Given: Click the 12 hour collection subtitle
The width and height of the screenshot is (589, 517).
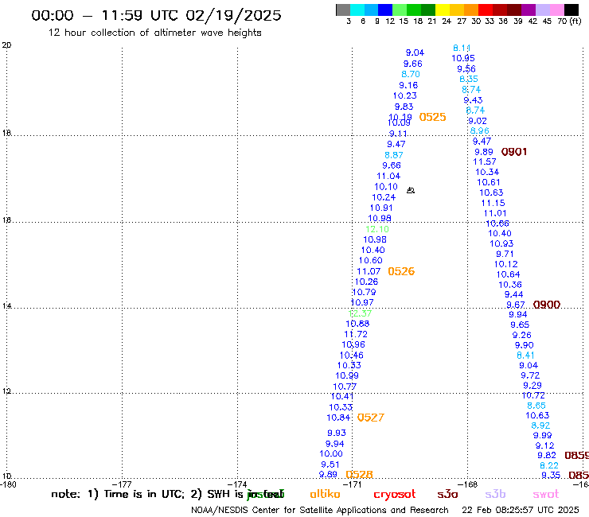Looking at the screenshot, I should click(154, 33).
